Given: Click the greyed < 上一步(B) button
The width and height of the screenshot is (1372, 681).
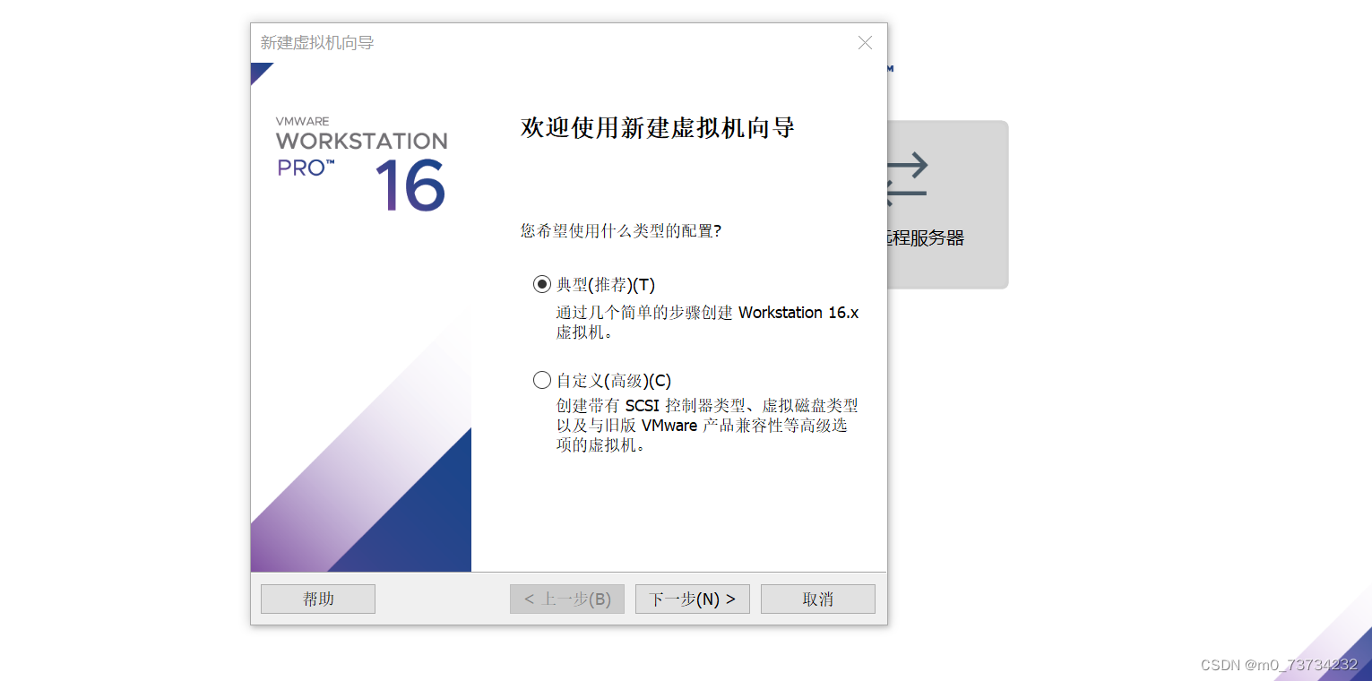Looking at the screenshot, I should (567, 599).
